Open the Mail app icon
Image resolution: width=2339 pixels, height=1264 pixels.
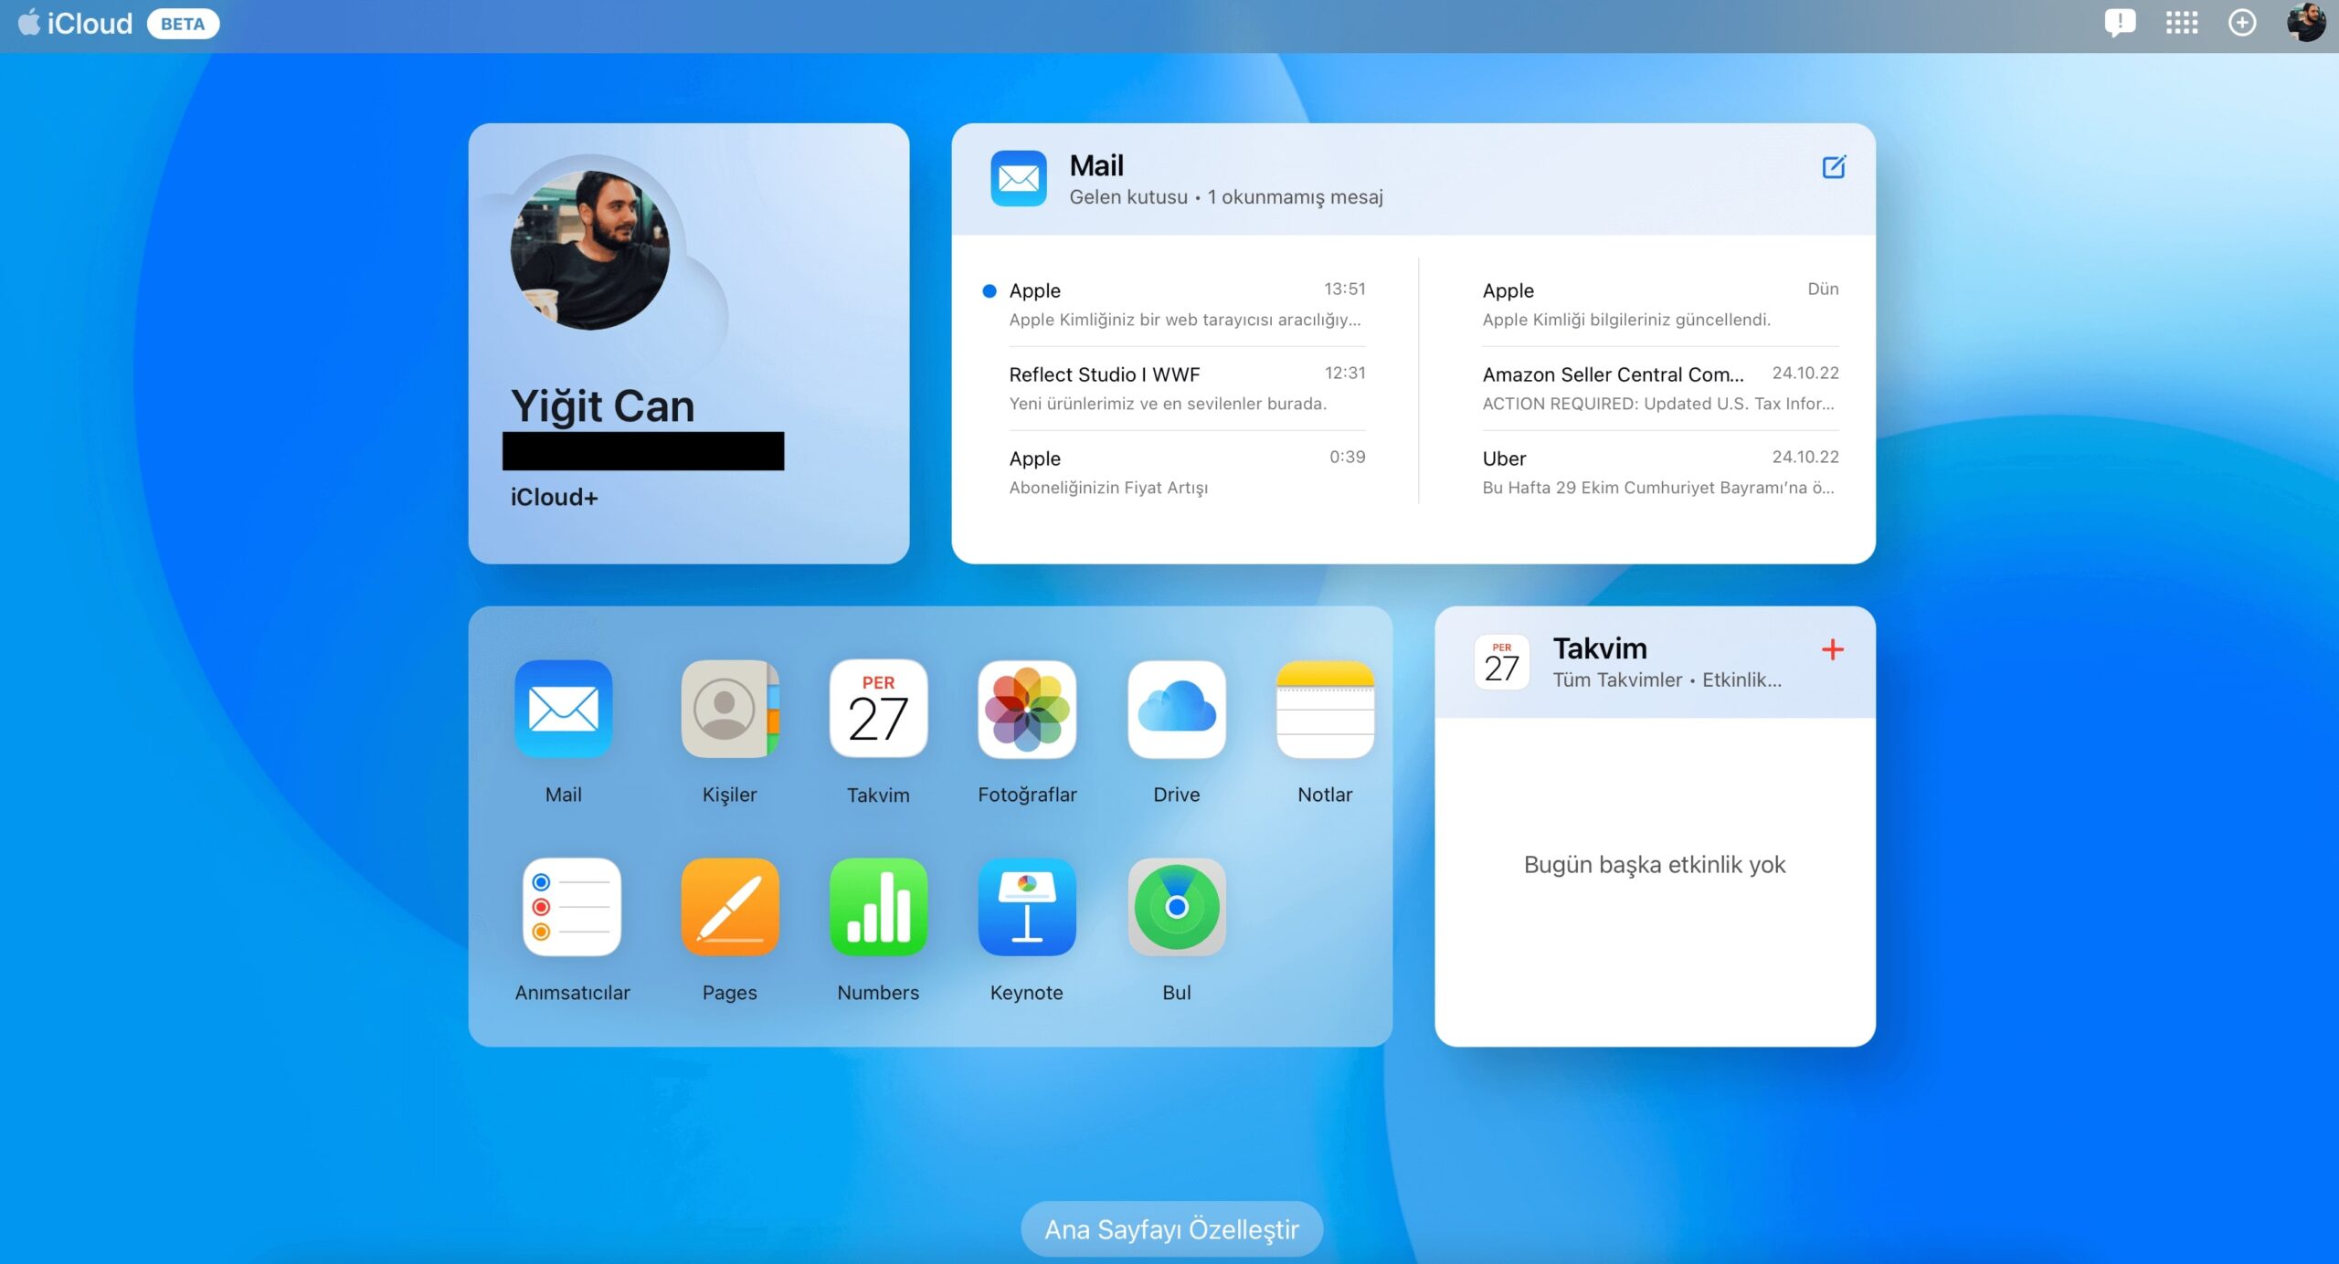pyautogui.click(x=563, y=710)
